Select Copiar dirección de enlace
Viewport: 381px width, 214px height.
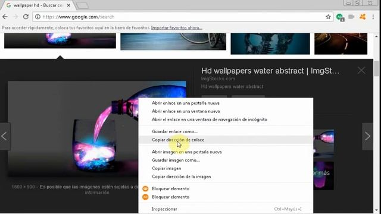(x=226, y=140)
